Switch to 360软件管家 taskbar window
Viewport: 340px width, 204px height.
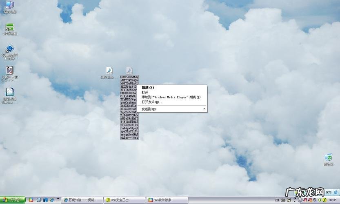(x=166, y=200)
